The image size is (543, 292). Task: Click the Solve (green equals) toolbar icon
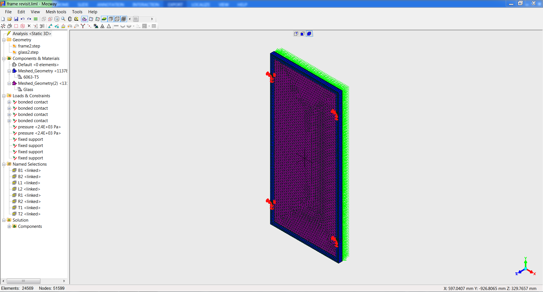36,19
